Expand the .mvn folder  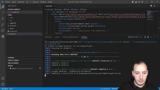tap(24, 17)
